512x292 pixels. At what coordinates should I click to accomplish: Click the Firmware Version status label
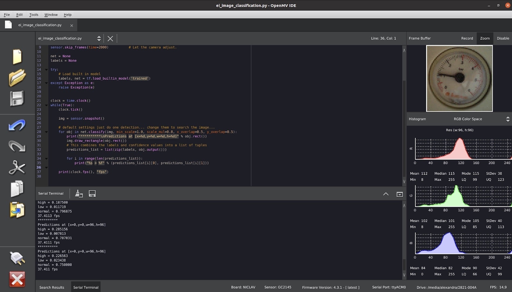pos(331,287)
